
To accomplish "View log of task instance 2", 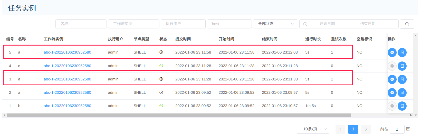I will (402, 93).
